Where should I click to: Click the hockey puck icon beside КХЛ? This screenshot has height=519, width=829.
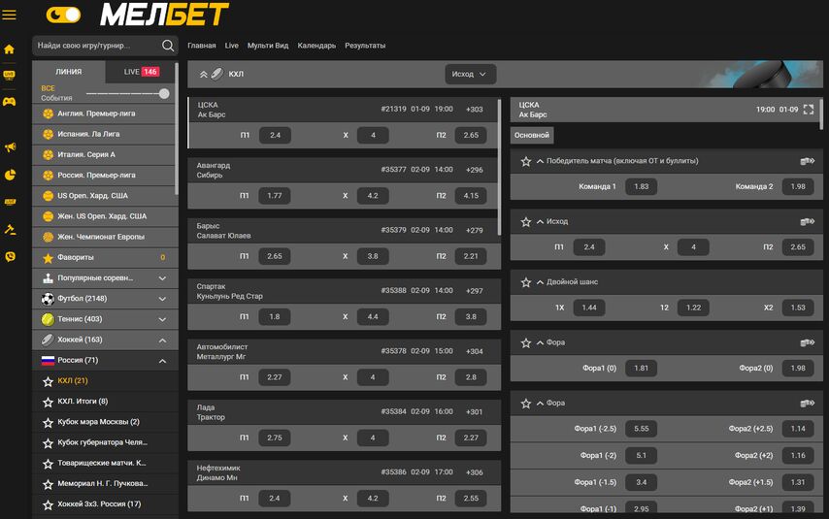coord(216,74)
